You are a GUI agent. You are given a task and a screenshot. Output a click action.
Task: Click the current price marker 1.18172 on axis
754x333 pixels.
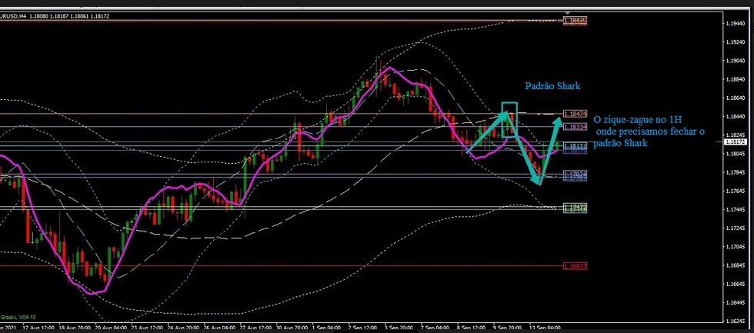(737, 142)
